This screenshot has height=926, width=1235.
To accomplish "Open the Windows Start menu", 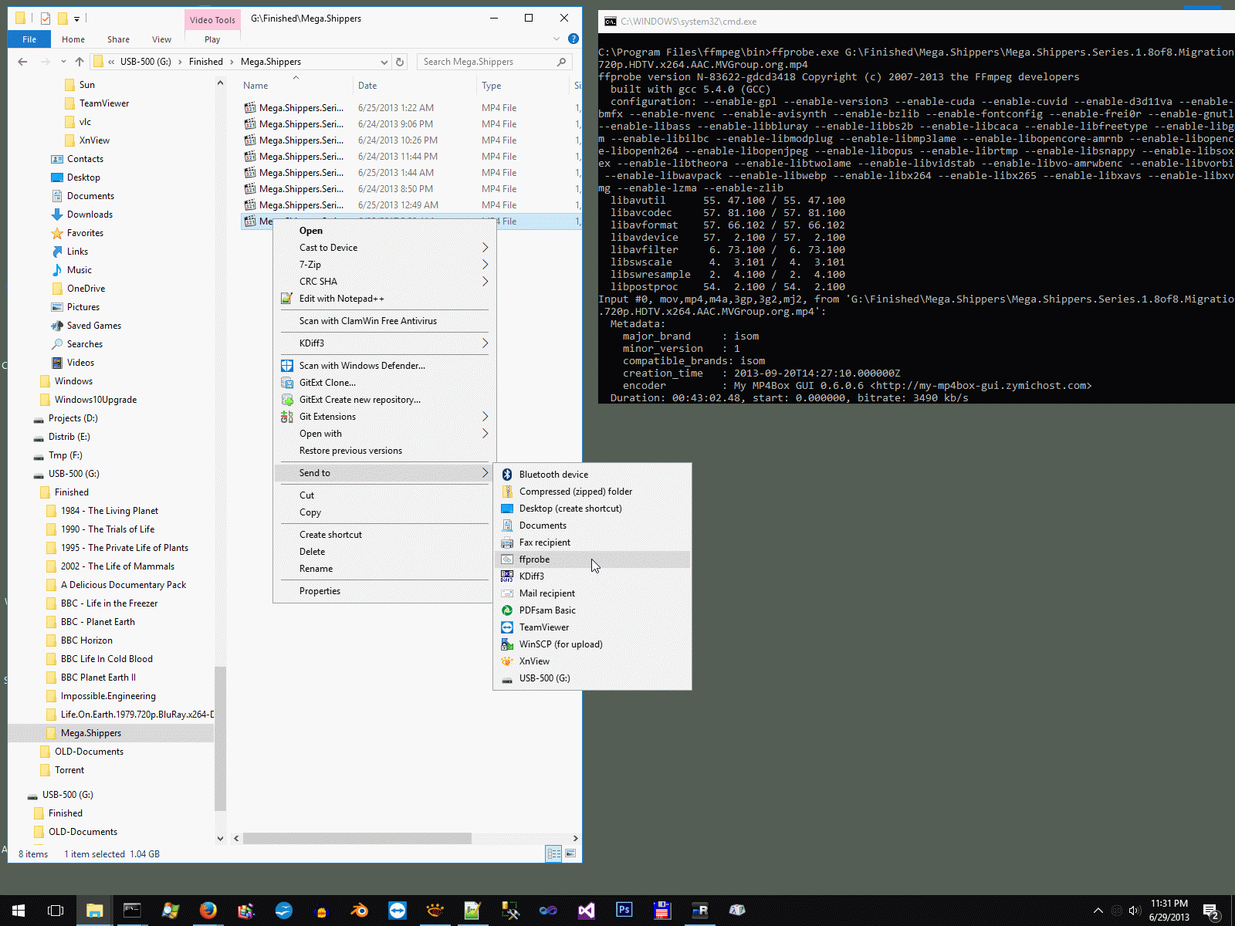I will point(19,911).
